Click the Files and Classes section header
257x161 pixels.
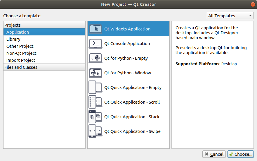[21, 67]
